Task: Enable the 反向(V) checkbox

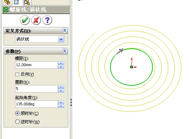Action: coord(17,74)
